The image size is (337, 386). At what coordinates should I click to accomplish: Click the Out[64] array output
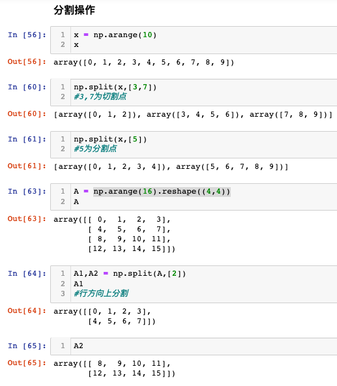(105, 316)
